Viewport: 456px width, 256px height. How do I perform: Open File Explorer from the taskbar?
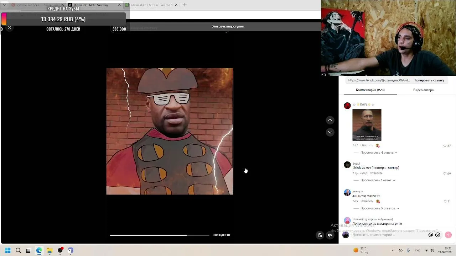pyautogui.click(x=50, y=250)
